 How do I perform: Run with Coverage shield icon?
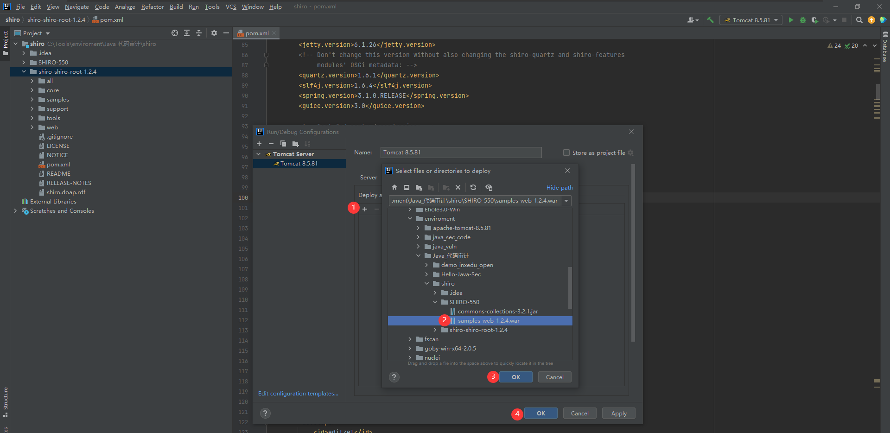814,20
